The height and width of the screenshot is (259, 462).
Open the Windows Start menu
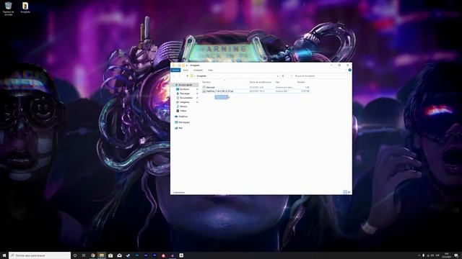[4, 255]
